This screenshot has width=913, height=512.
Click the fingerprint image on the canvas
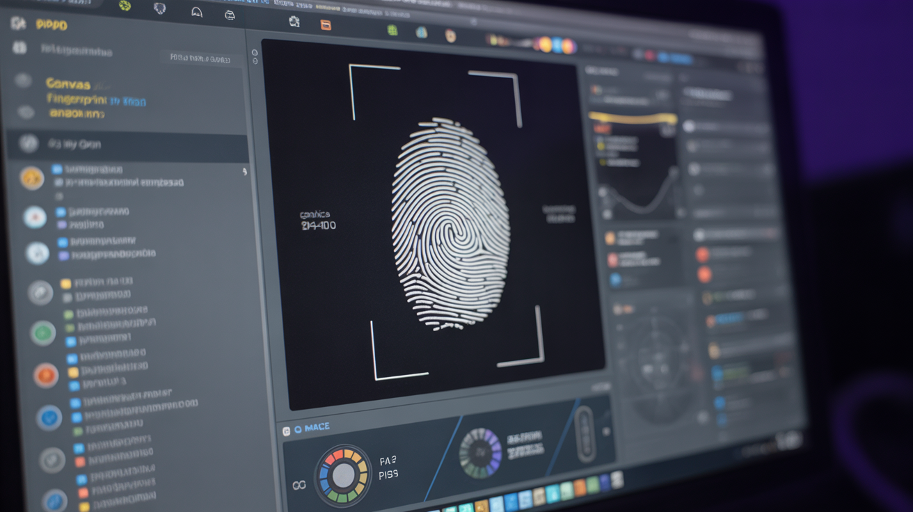coord(450,224)
